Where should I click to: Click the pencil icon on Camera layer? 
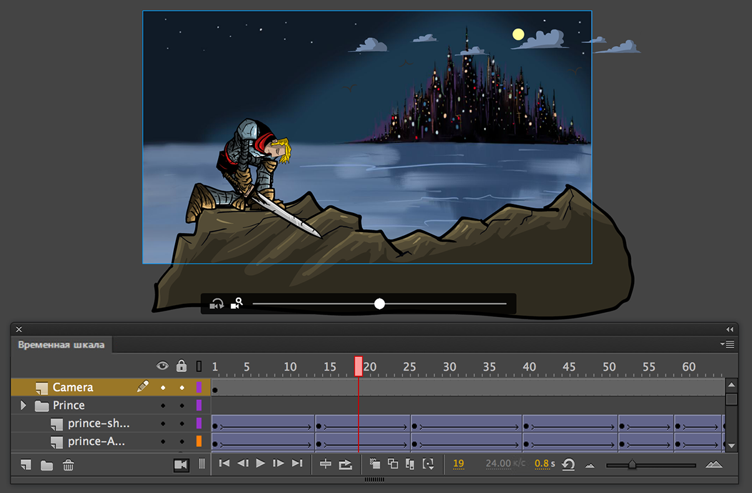[143, 387]
